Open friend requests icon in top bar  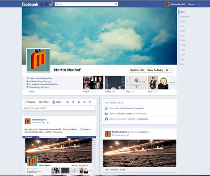(x=42, y=4)
